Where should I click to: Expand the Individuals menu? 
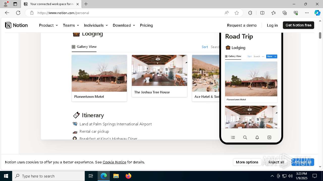pos(96,25)
